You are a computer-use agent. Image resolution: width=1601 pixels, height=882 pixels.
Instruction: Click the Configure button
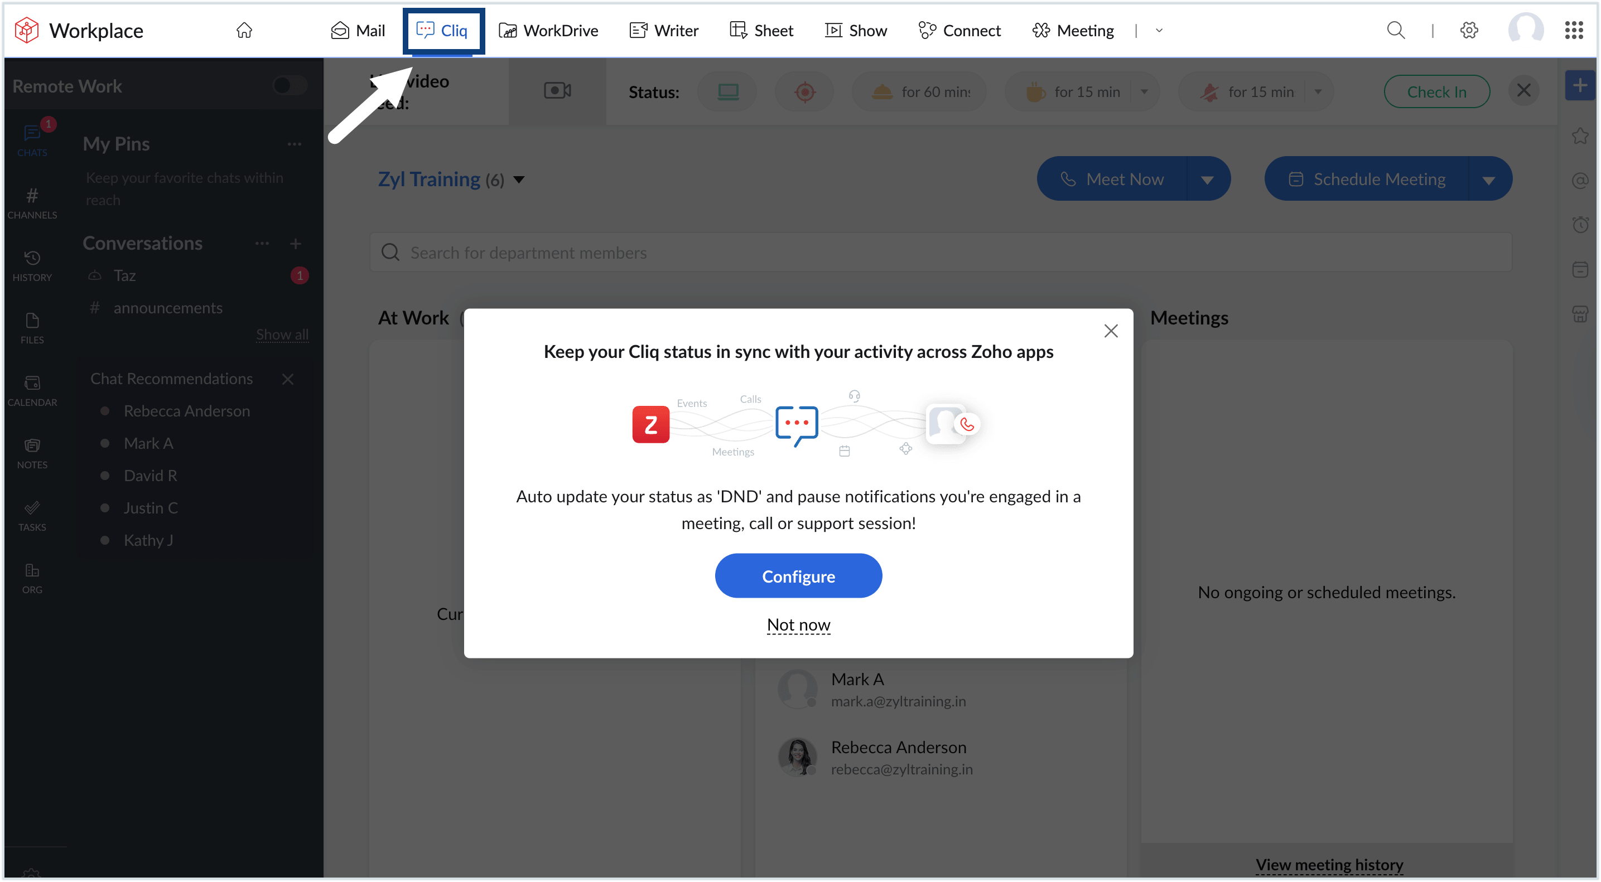point(798,576)
